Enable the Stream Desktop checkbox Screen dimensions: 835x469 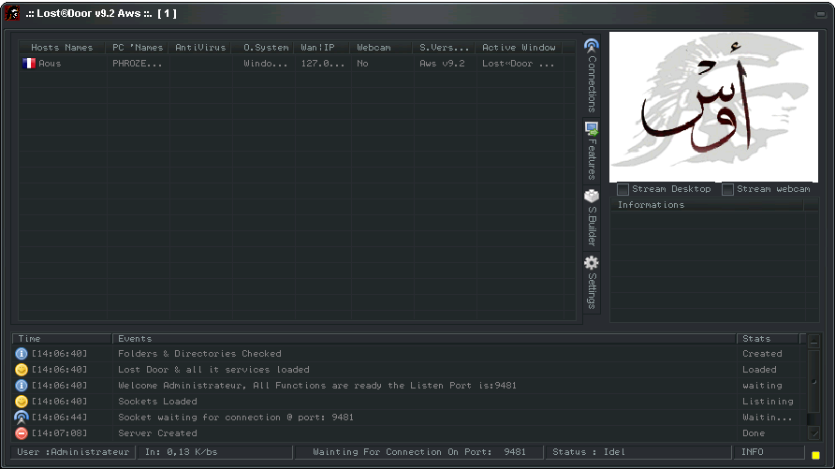[623, 190]
